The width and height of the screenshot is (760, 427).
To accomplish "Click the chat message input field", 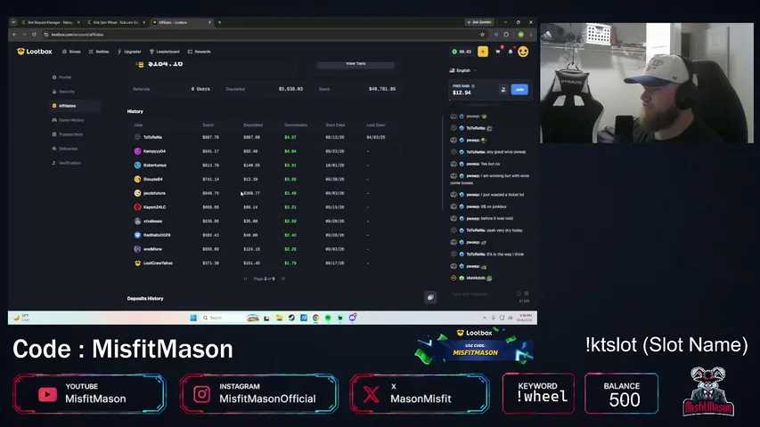I will pos(482,294).
